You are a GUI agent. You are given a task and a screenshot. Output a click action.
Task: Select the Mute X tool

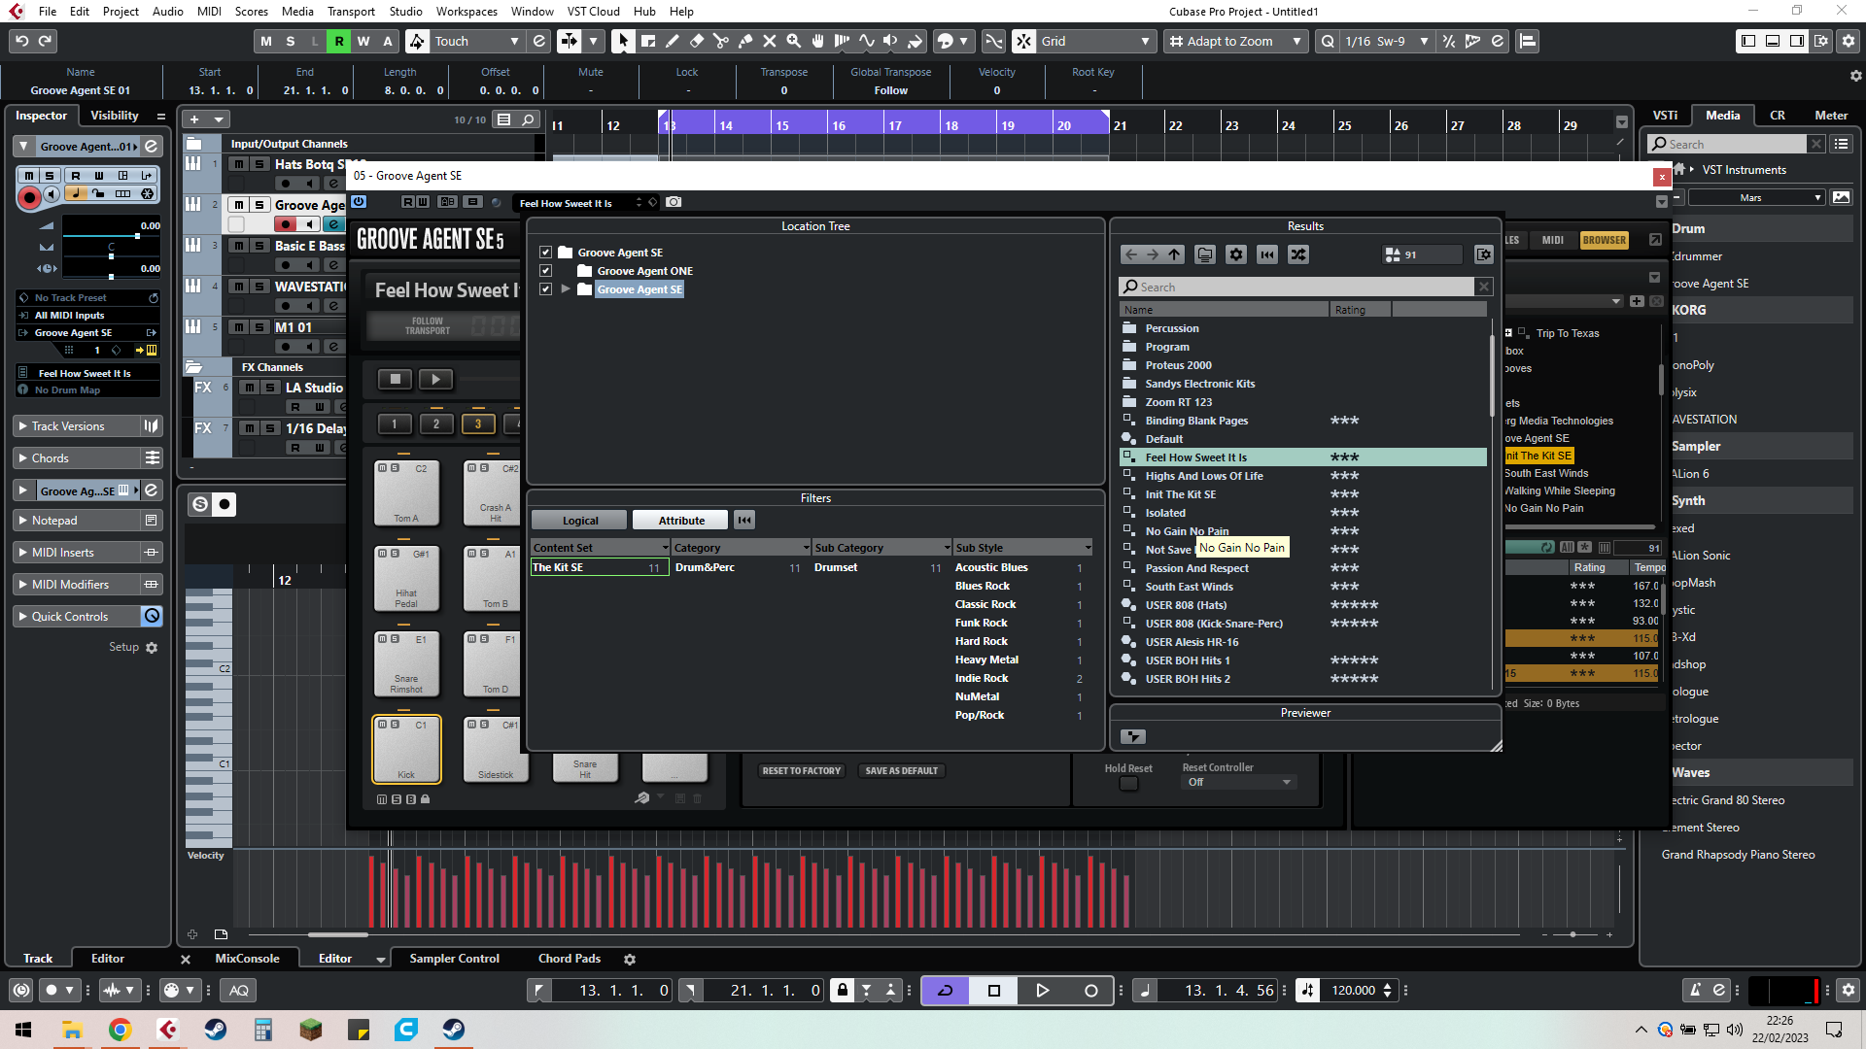770,41
